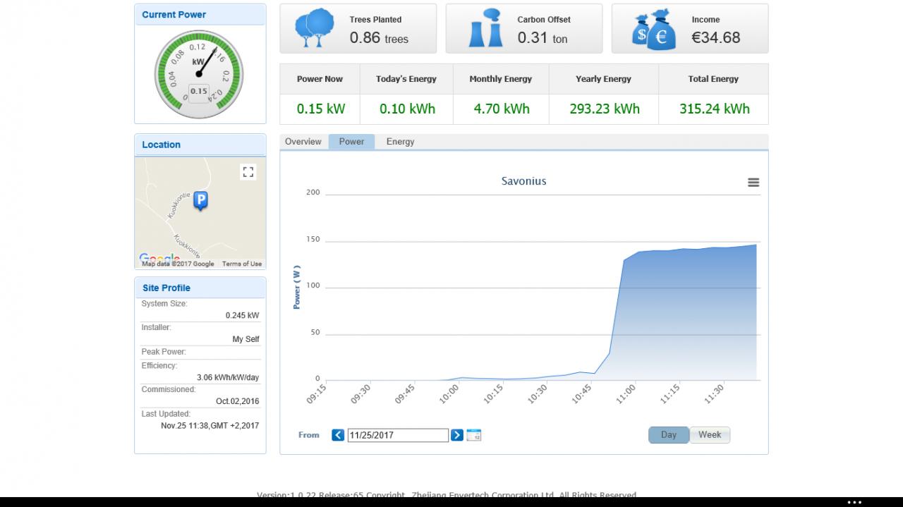Switch to the Overview tab
Viewport: 903px width, 507px height.
[303, 142]
